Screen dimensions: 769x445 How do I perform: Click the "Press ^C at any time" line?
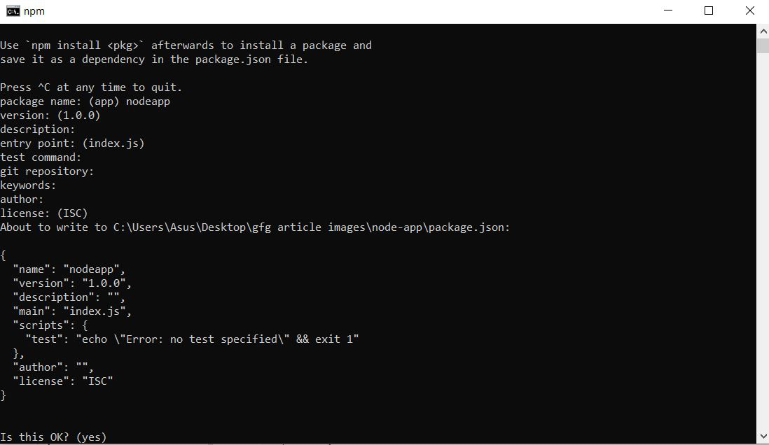pos(91,87)
